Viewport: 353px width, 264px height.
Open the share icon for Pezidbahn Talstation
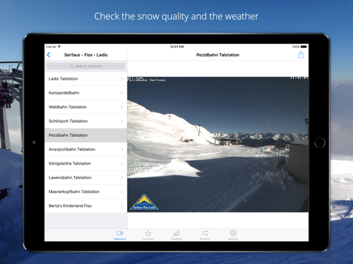click(301, 55)
